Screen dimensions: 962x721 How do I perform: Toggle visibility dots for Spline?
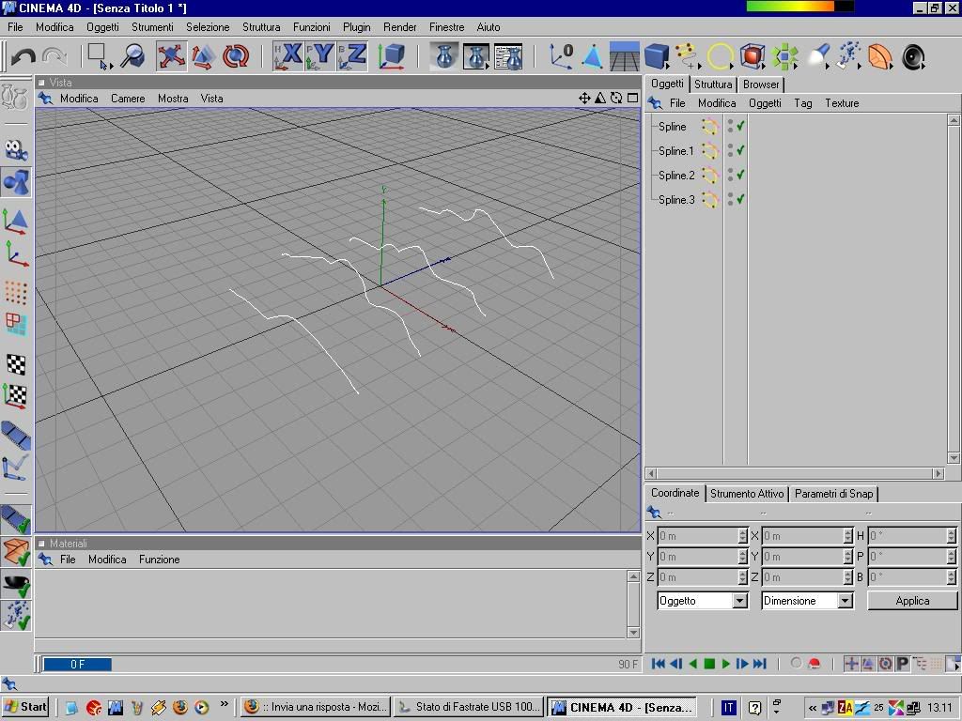(x=730, y=126)
